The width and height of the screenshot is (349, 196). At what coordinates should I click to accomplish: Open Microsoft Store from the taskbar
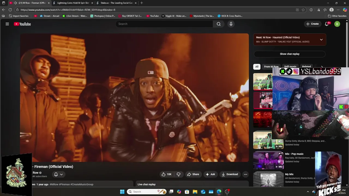point(187,192)
